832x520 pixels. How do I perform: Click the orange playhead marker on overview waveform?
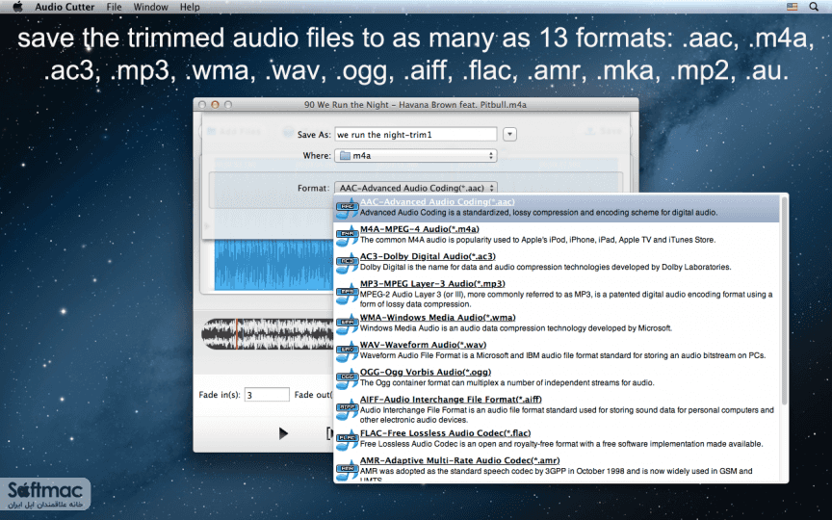[237, 334]
